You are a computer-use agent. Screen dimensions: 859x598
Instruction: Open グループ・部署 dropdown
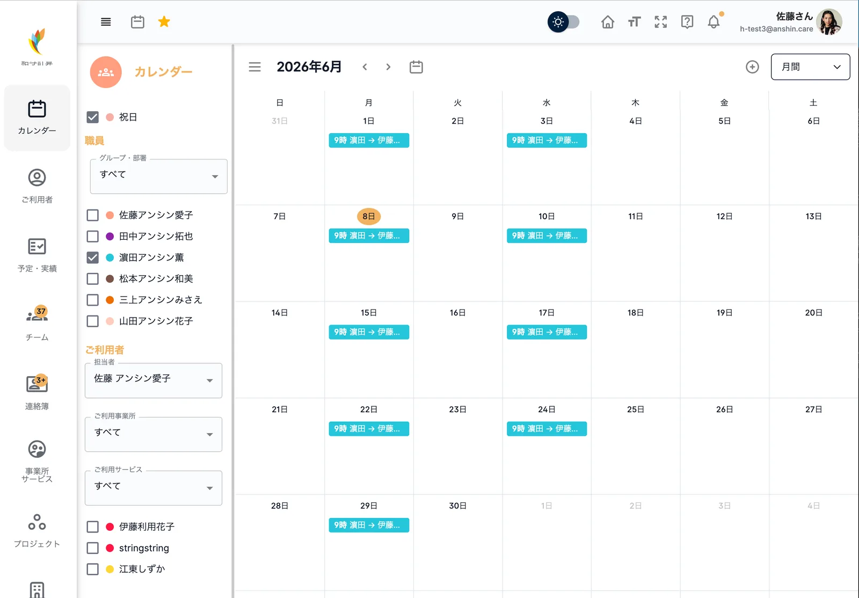tap(159, 176)
